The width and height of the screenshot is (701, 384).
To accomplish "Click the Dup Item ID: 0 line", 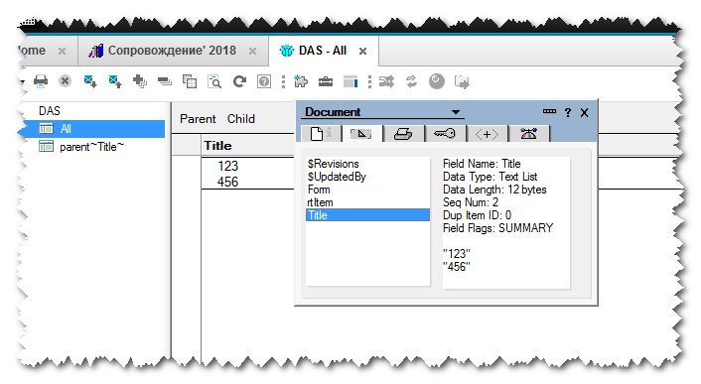I will (477, 215).
